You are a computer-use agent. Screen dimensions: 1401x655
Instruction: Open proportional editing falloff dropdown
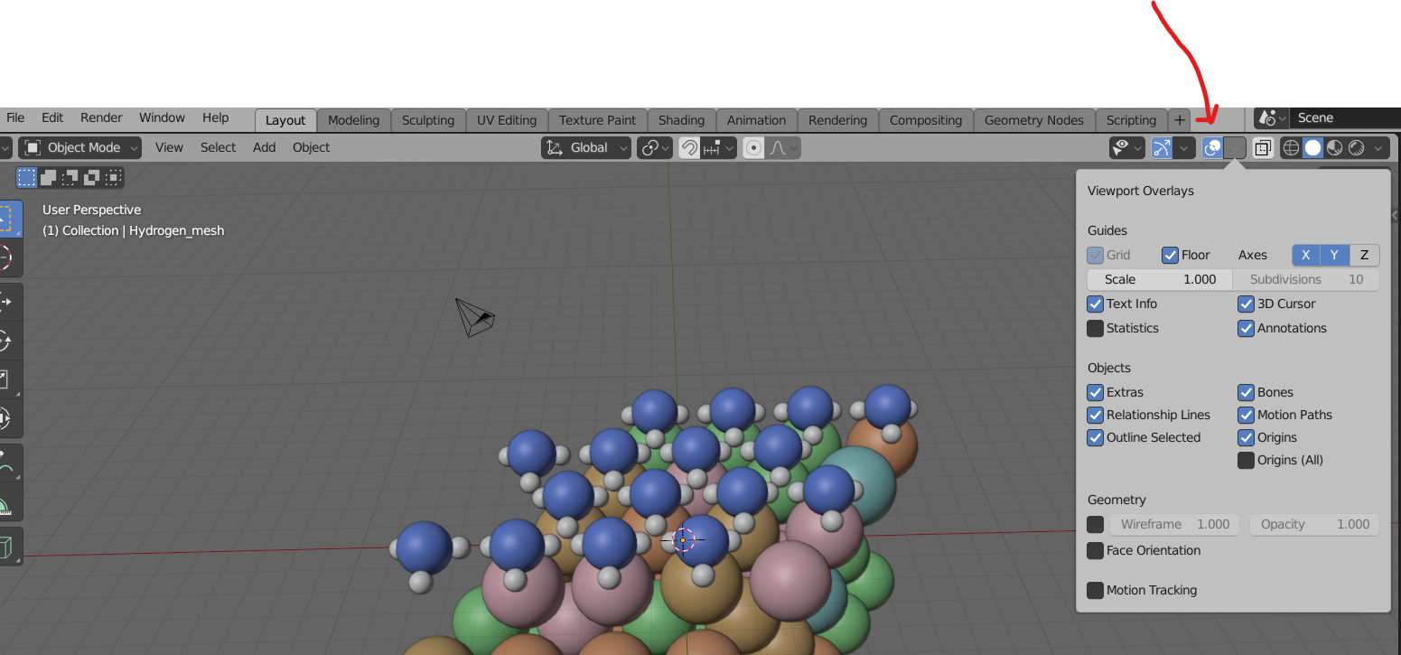click(x=782, y=147)
